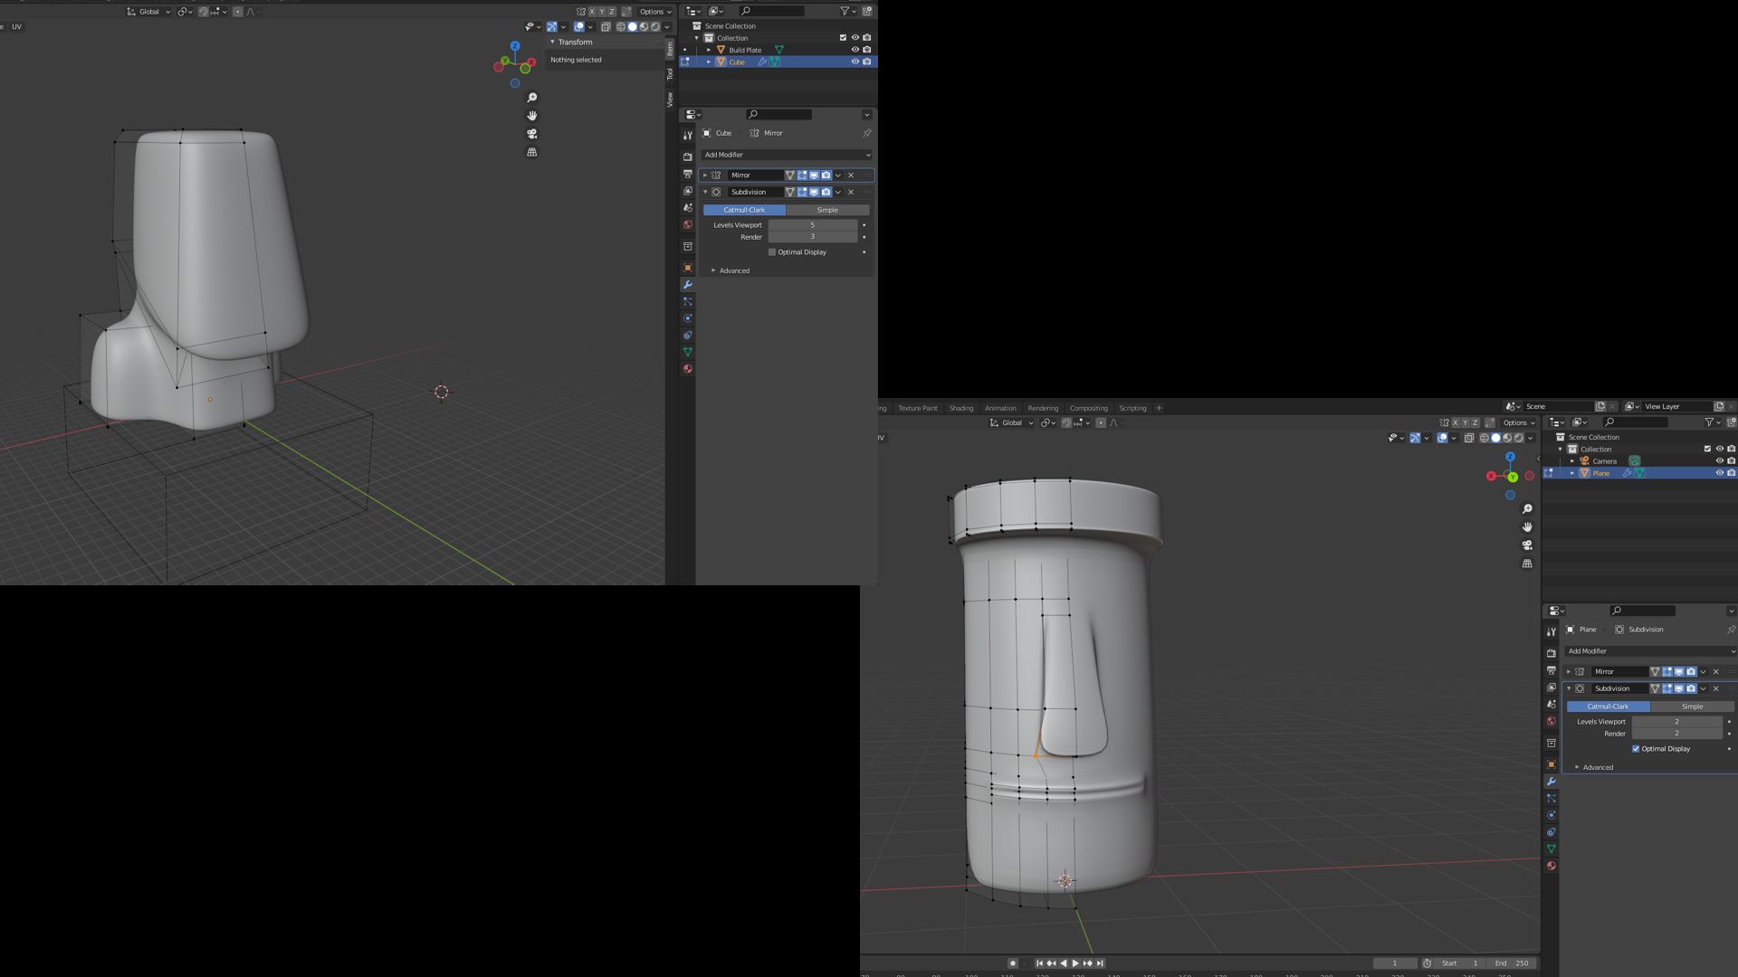Screen dimensions: 1738x977
Task: Open Tool sidebar tab in Cube window
Action: click(670, 74)
